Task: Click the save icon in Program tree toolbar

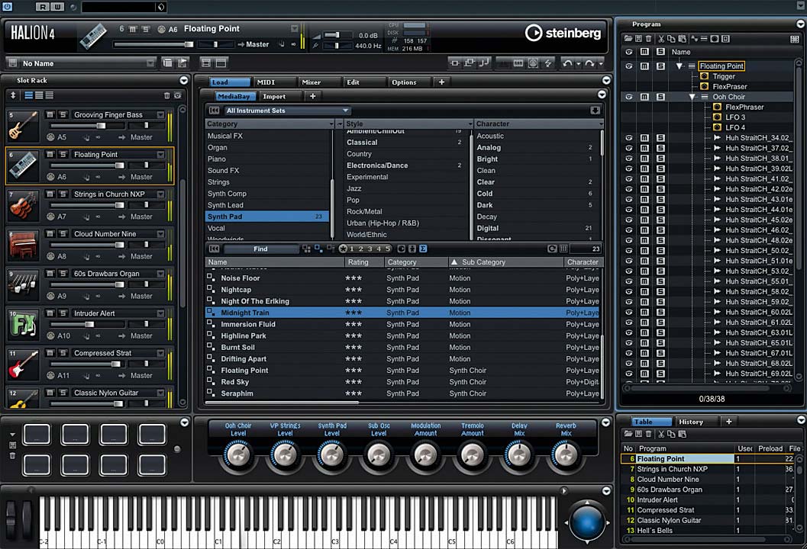Action: pyautogui.click(x=638, y=39)
